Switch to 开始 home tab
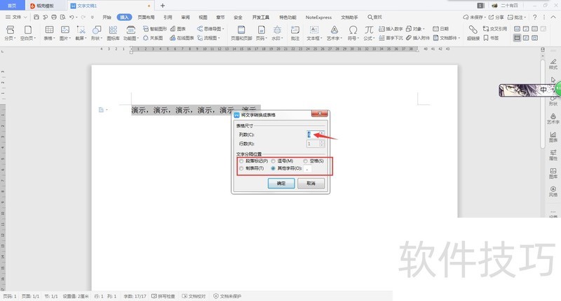The height and width of the screenshot is (301, 561). coord(107,17)
